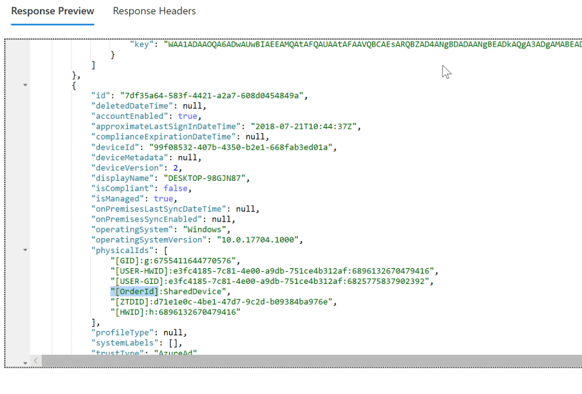Click the [USER-HWID] physical ID line
The height and width of the screenshot is (394, 582).
coord(272,271)
